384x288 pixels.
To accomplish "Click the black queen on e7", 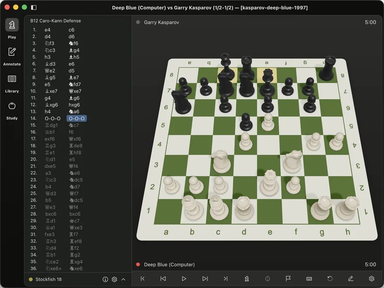I will [x=267, y=83].
